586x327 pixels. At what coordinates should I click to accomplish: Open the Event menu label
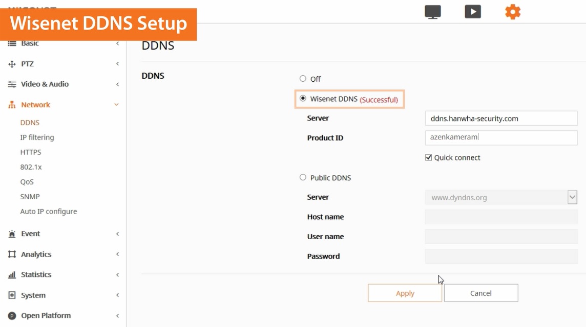[30, 234]
